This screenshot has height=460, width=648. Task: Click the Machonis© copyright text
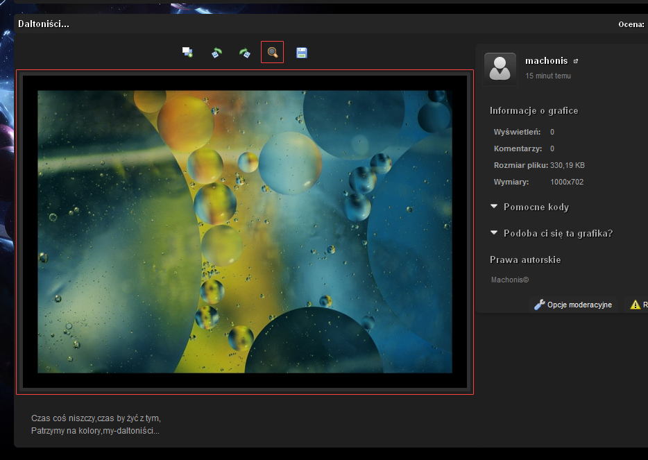[510, 280]
